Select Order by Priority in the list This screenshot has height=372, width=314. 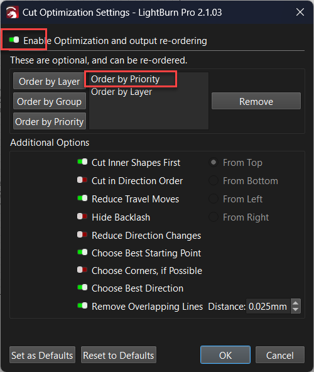[126, 79]
